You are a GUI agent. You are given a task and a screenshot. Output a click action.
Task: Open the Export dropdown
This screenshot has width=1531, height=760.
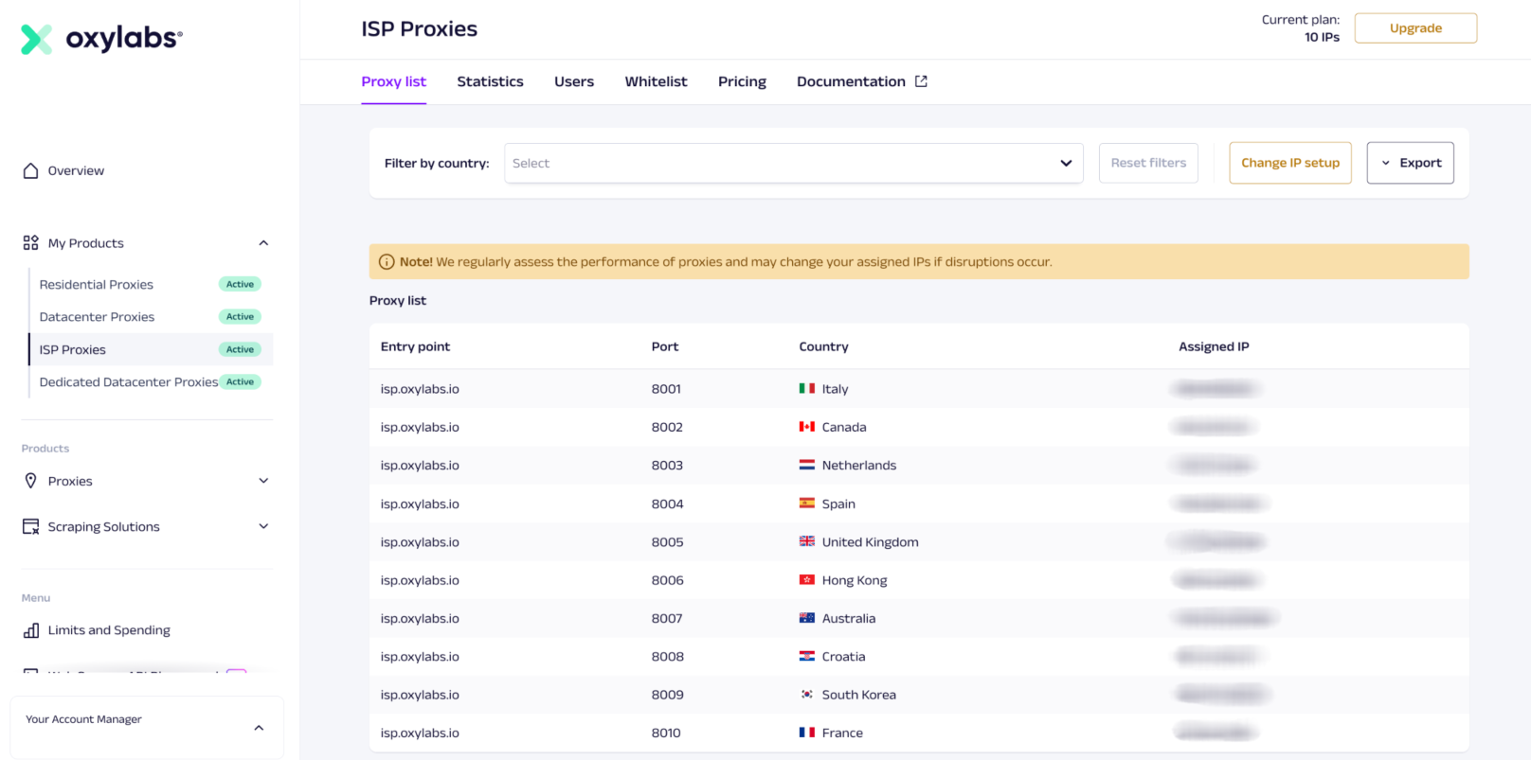1410,163
